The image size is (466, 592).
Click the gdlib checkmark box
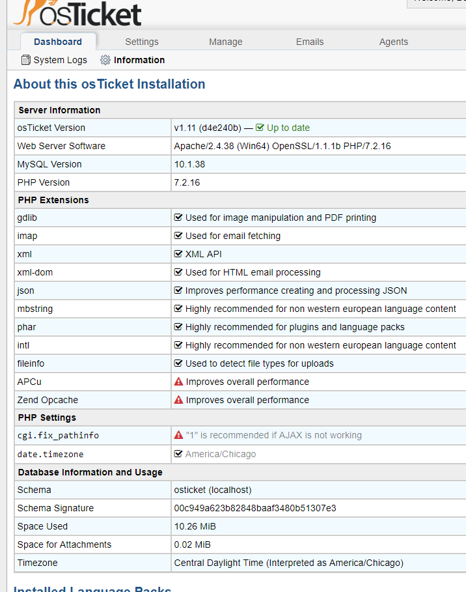[x=178, y=218]
